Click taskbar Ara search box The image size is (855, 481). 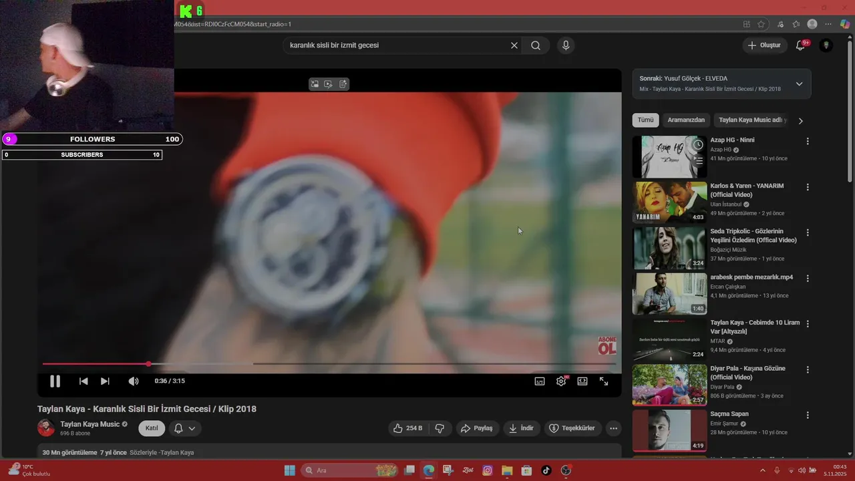(349, 470)
